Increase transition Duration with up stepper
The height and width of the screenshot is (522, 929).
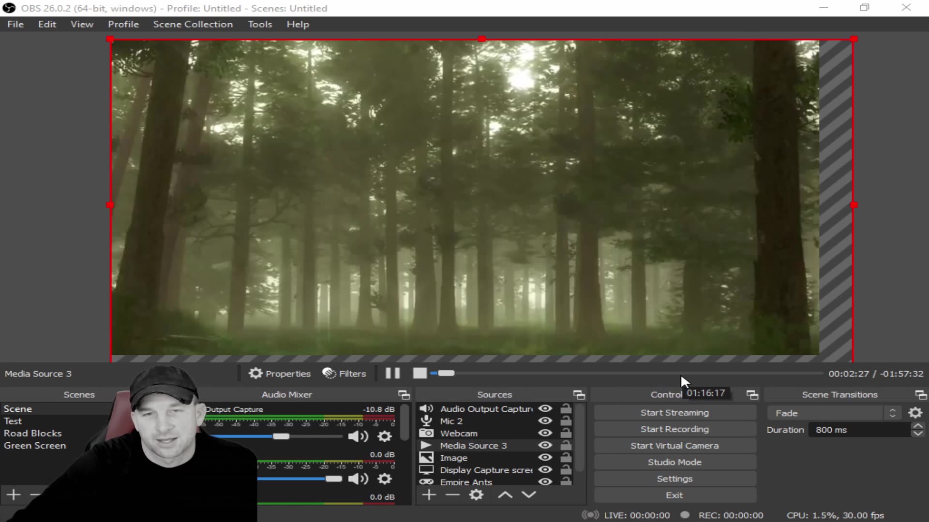[918, 426]
